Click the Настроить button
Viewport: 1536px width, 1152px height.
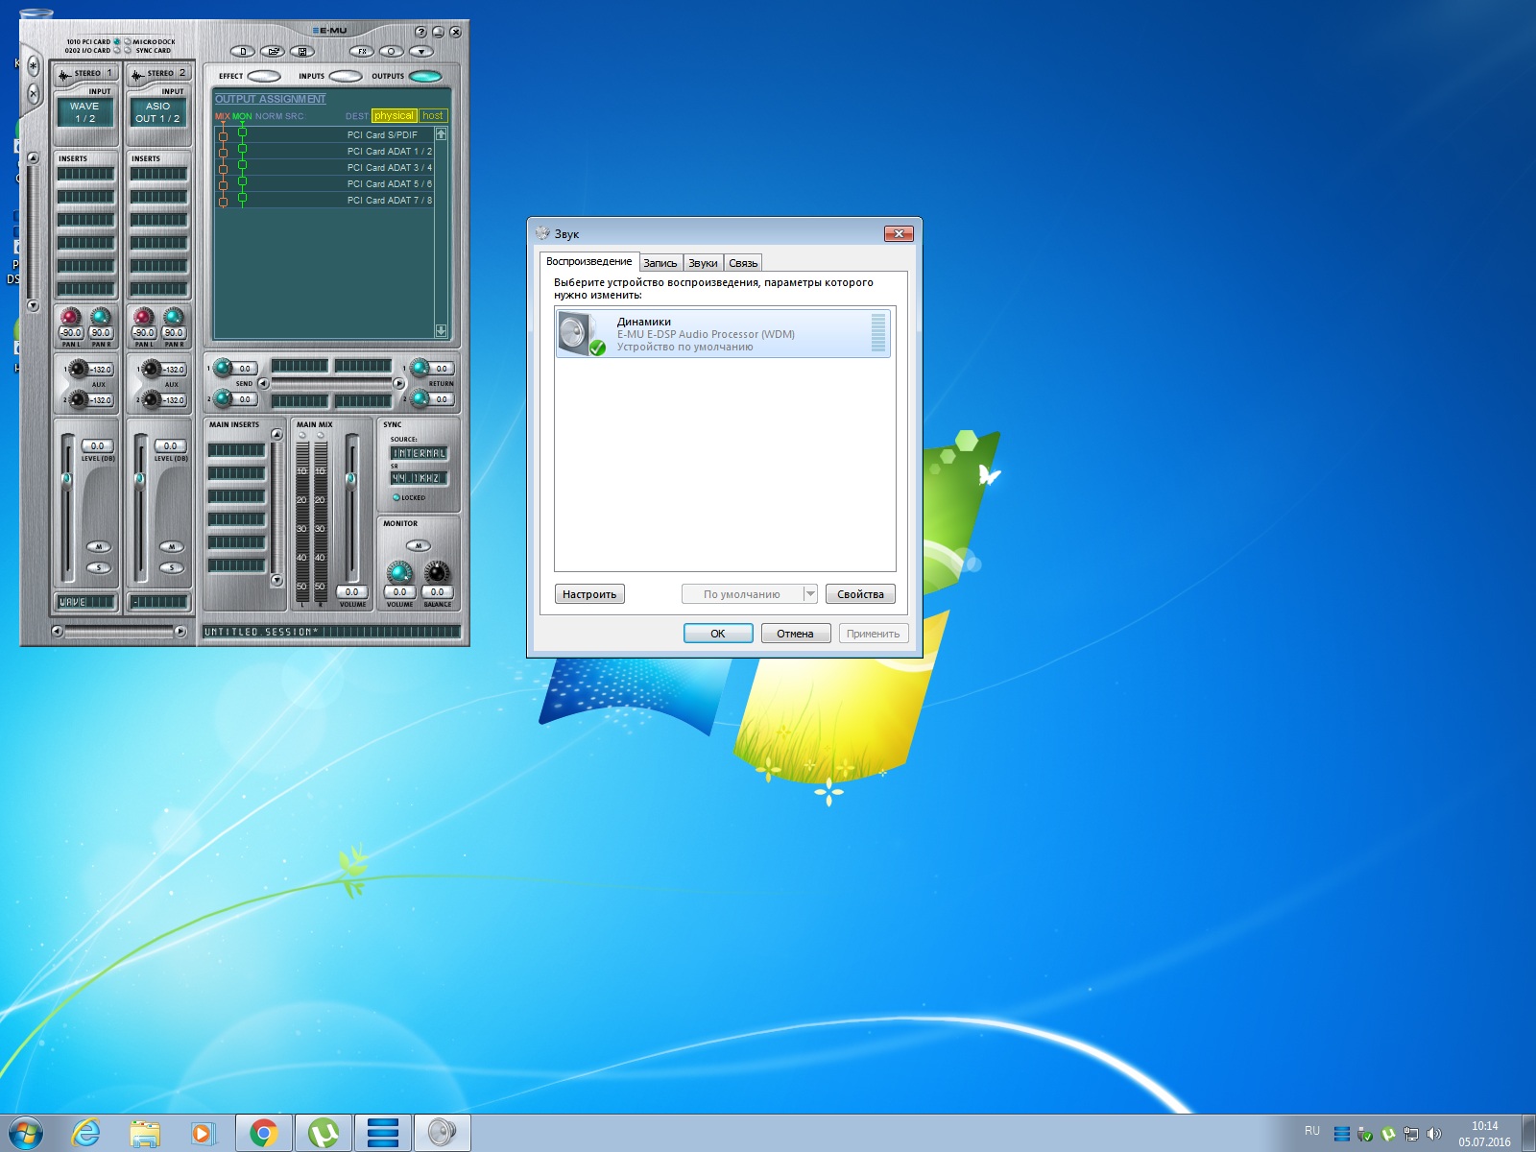pos(589,594)
